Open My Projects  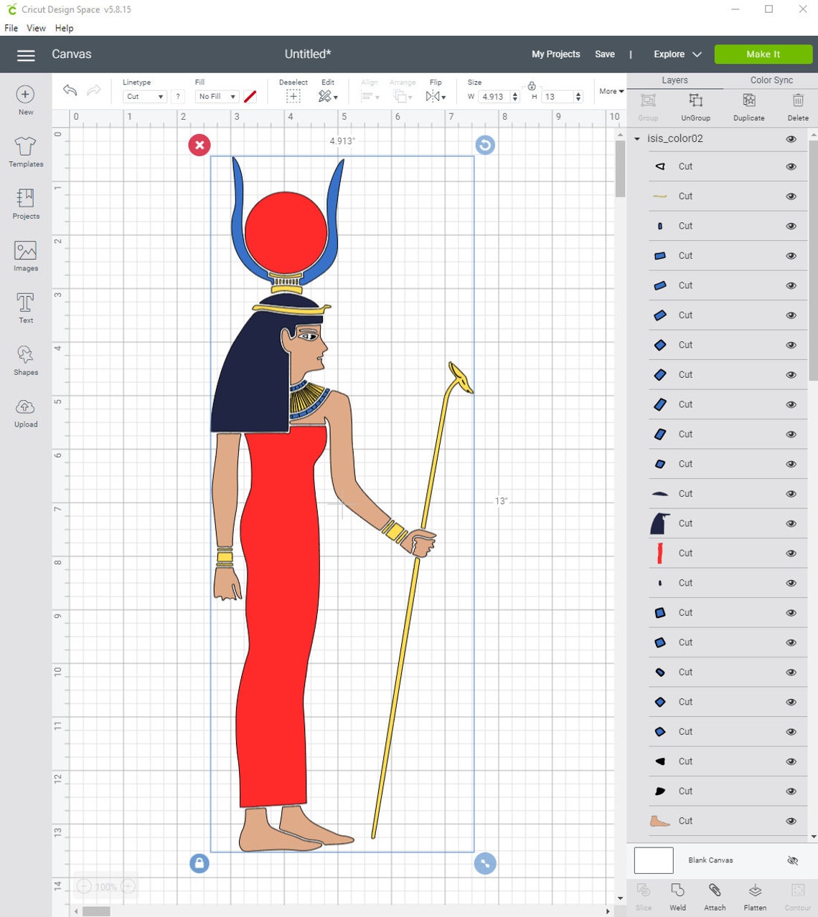point(555,54)
